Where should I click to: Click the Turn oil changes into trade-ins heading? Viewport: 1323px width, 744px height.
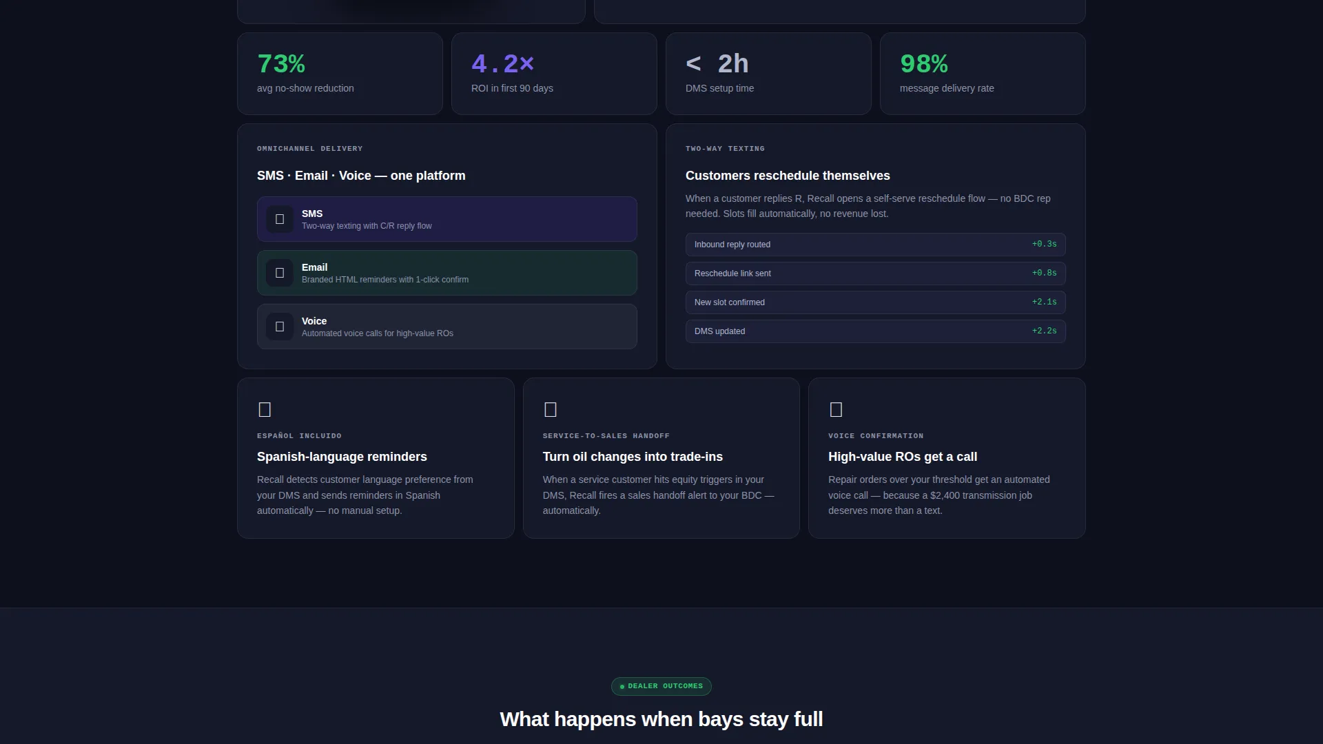pos(633,457)
